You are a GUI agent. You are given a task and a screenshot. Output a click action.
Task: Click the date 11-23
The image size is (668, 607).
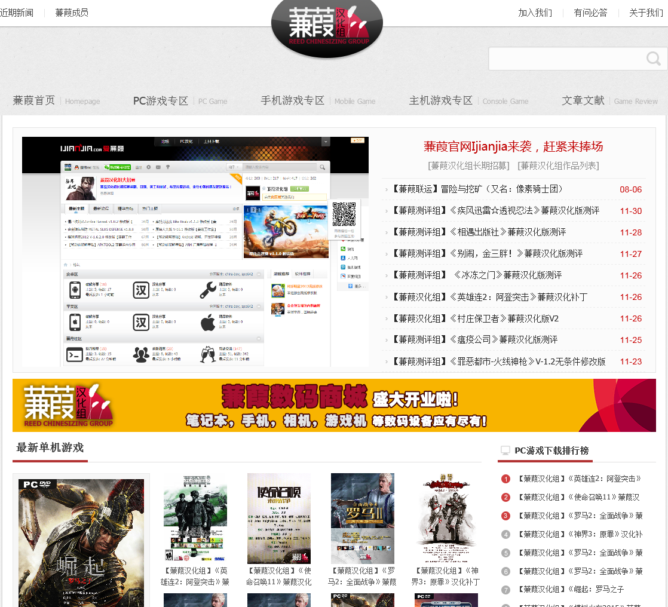(630, 361)
